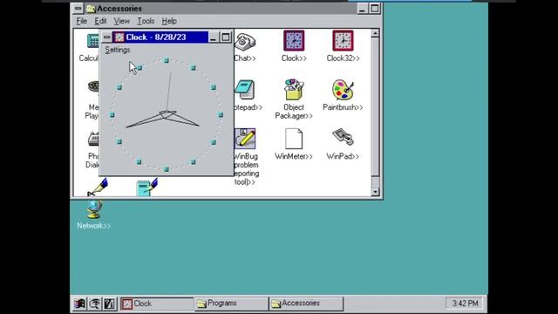Open the Clock window control-menu box
Viewport: 558px width, 314px height.
106,37
